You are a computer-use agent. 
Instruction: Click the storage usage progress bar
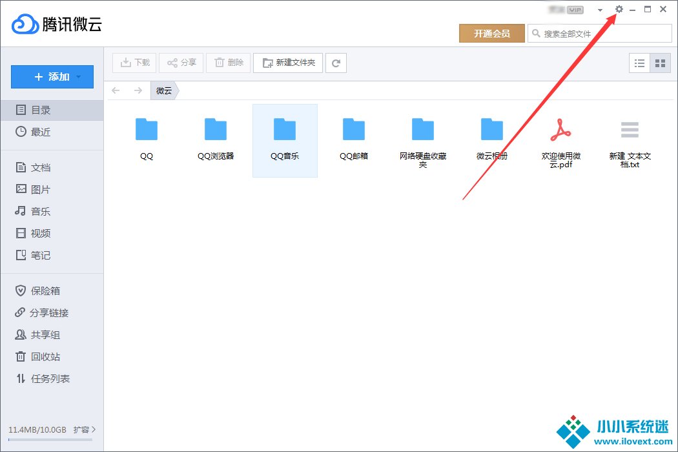(x=50, y=440)
